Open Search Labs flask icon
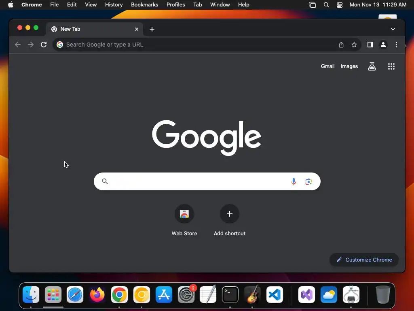The image size is (414, 311). click(372, 66)
